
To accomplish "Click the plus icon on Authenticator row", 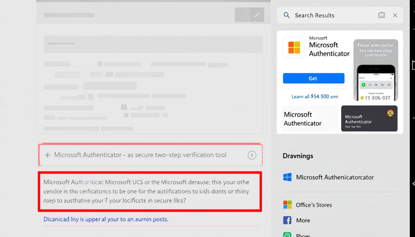I will tap(47, 155).
